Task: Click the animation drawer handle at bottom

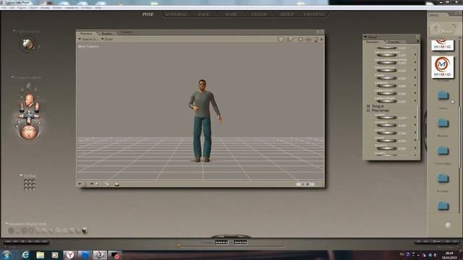Action: (231, 236)
